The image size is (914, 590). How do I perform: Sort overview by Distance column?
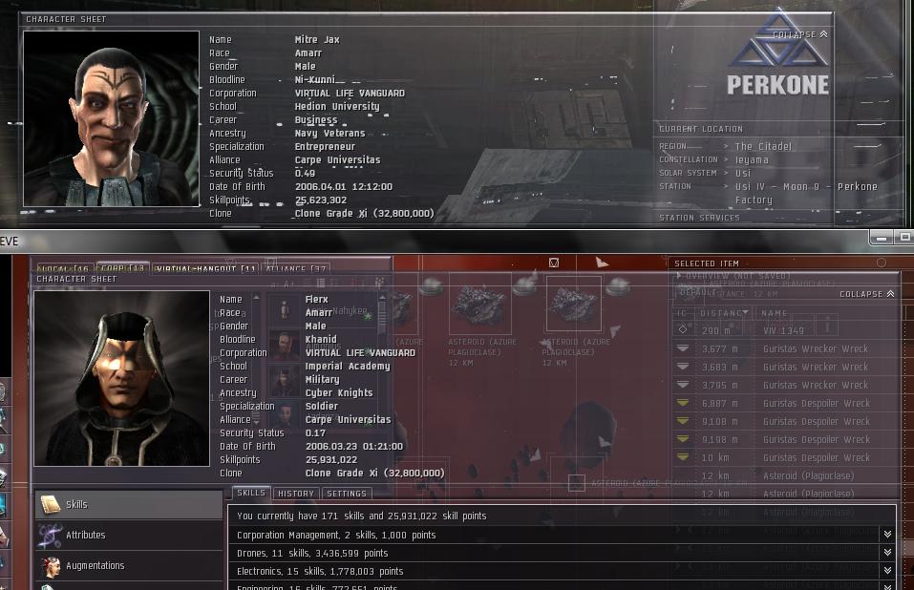[x=724, y=313]
